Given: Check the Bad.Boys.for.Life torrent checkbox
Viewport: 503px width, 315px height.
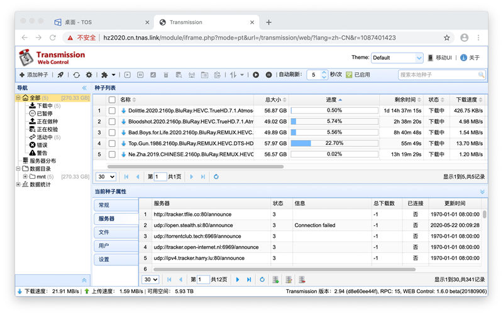Looking at the screenshot, I should pos(112,132).
